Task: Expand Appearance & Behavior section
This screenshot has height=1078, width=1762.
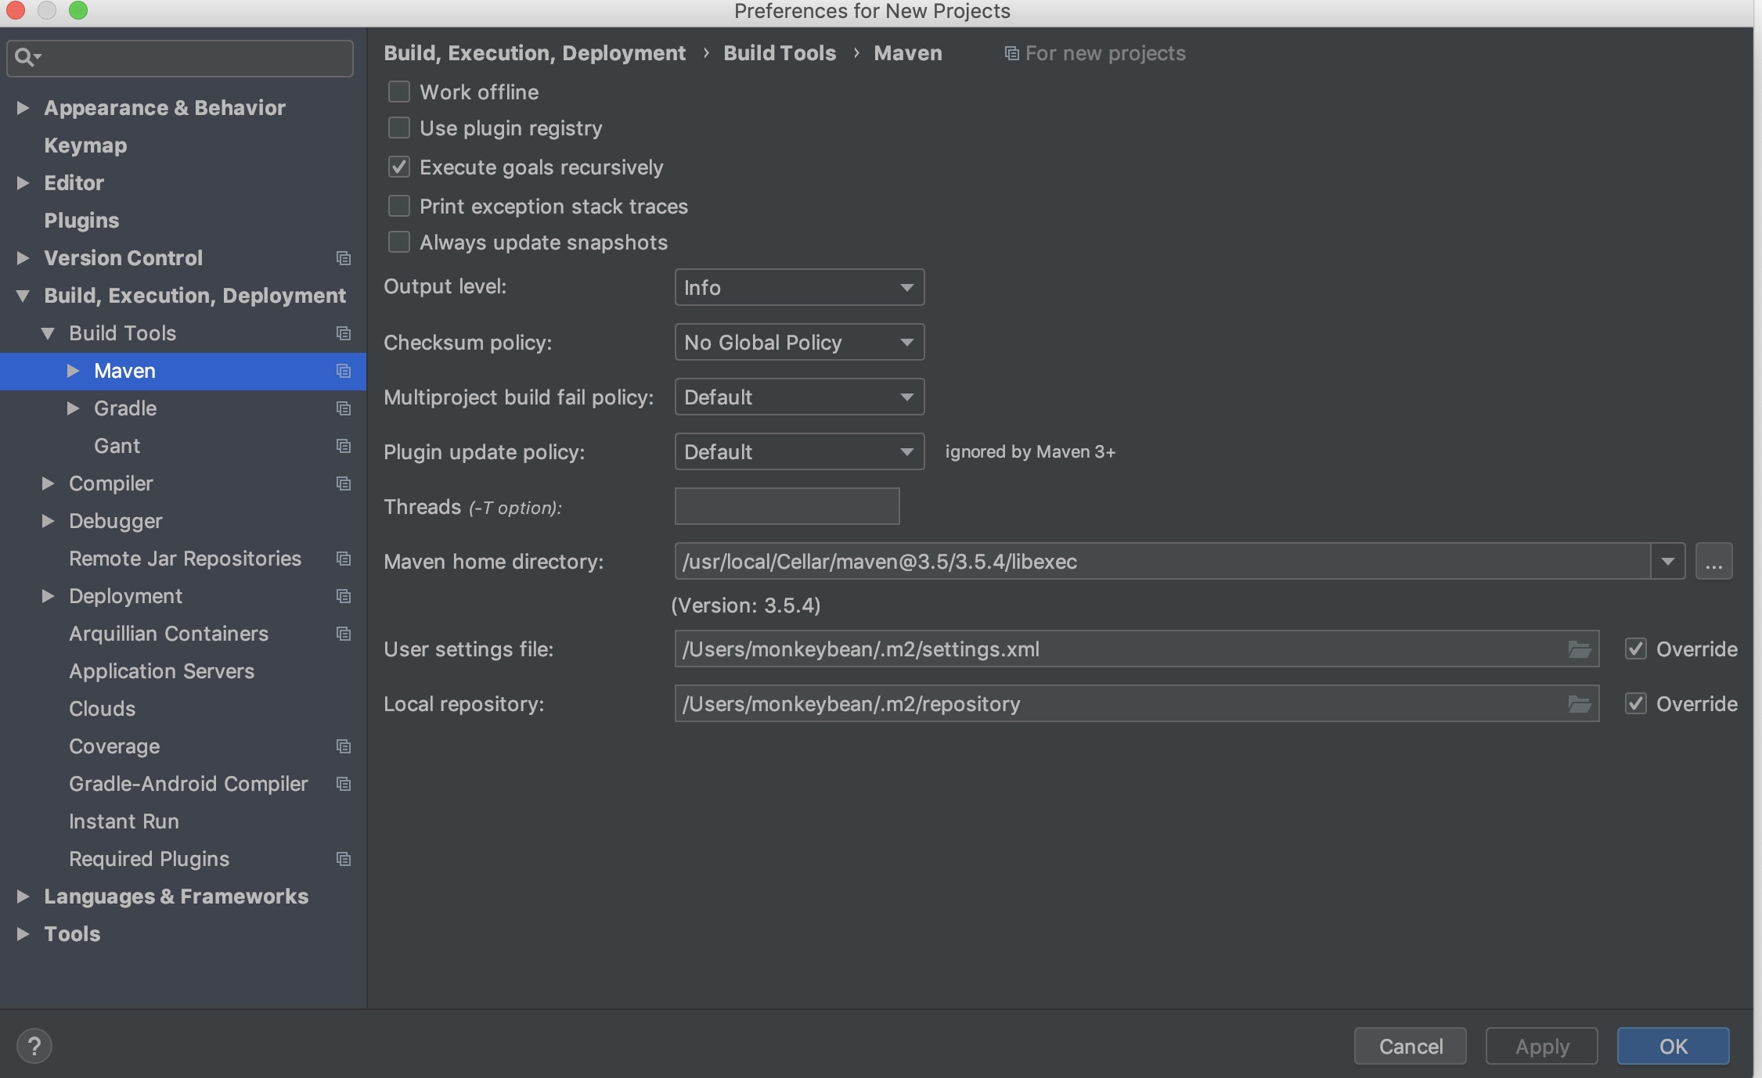Action: pyautogui.click(x=23, y=108)
